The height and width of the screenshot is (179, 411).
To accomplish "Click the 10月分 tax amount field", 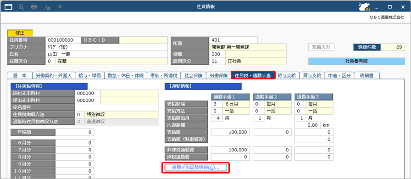I will tap(74, 171).
